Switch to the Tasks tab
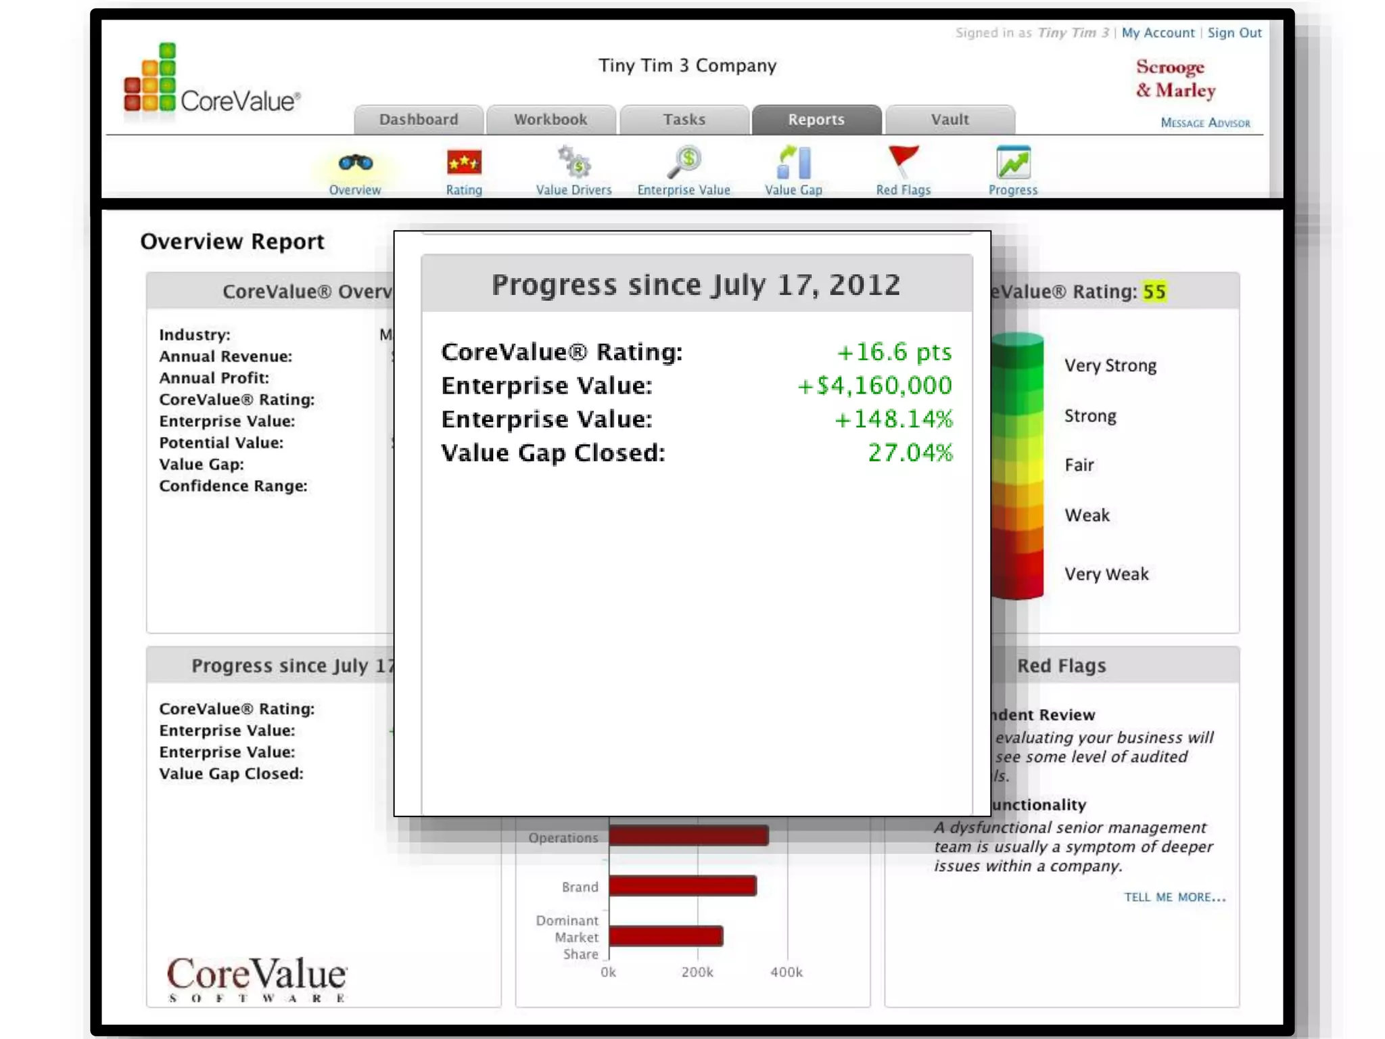Viewport: 1385px width, 1039px height. pos(684,120)
